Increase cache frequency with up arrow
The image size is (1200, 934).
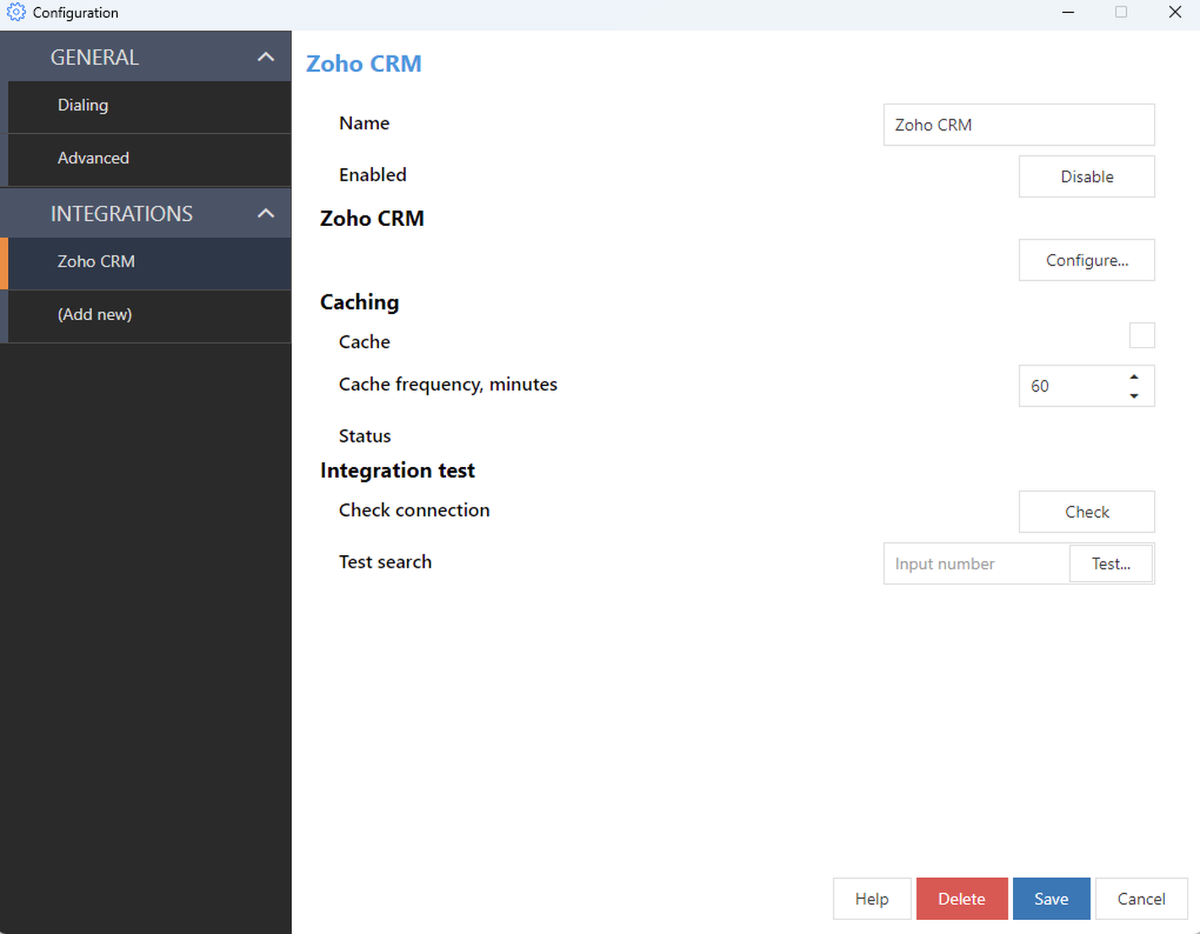tap(1133, 377)
